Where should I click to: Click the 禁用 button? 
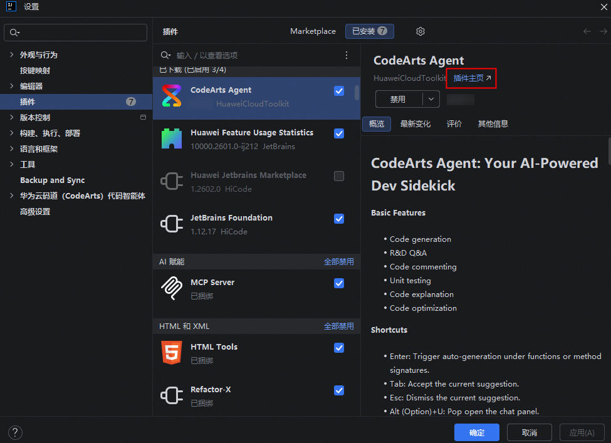398,99
